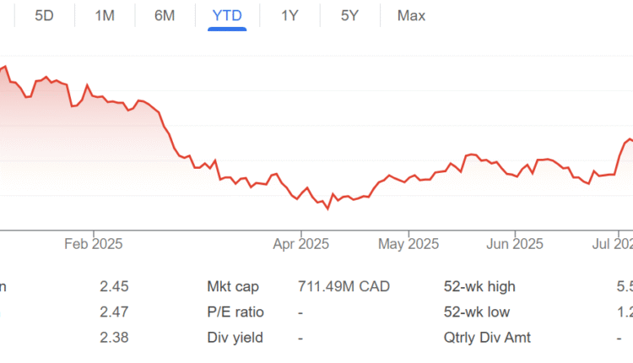Open the 1Y chart view
Viewport: 633px width, 363px height.
[x=289, y=15]
